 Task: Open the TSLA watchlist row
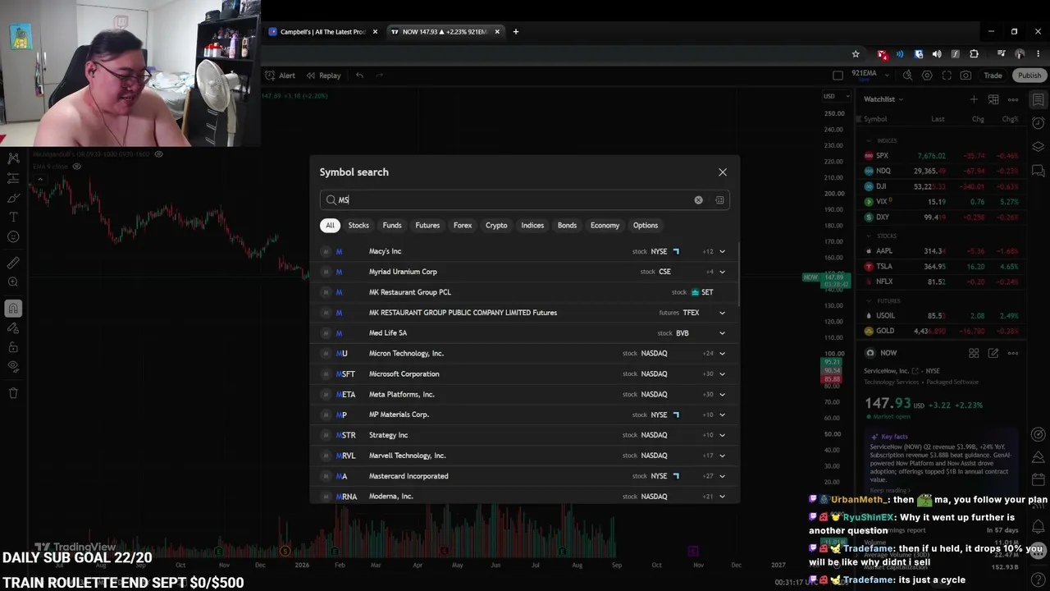943,267
